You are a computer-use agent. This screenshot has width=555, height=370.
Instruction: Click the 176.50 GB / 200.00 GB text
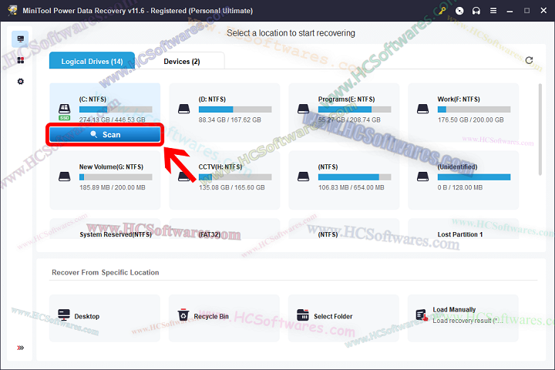(x=471, y=120)
